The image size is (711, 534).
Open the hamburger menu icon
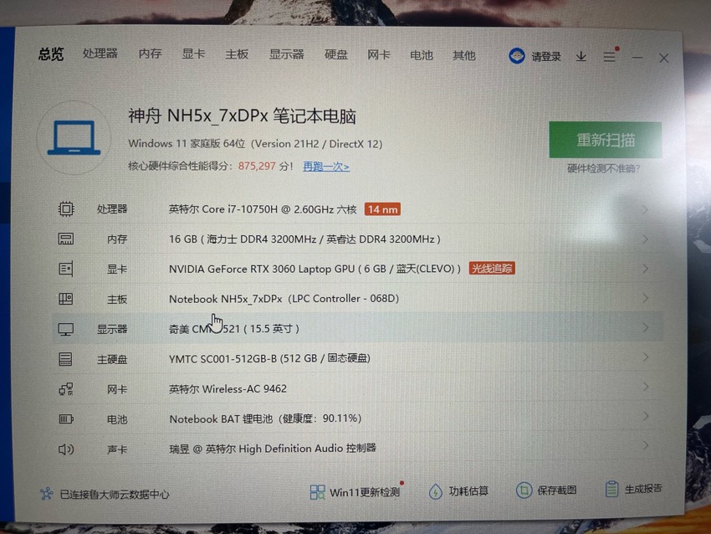click(610, 57)
